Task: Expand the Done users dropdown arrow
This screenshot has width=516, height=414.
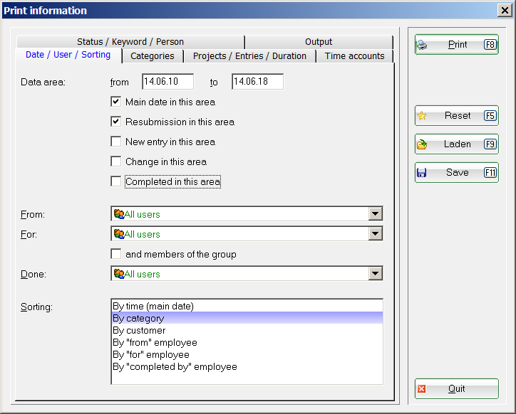Action: tap(375, 274)
